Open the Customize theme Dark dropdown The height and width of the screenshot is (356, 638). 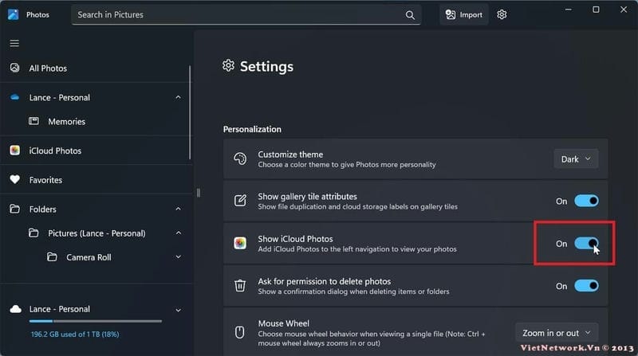tap(576, 159)
